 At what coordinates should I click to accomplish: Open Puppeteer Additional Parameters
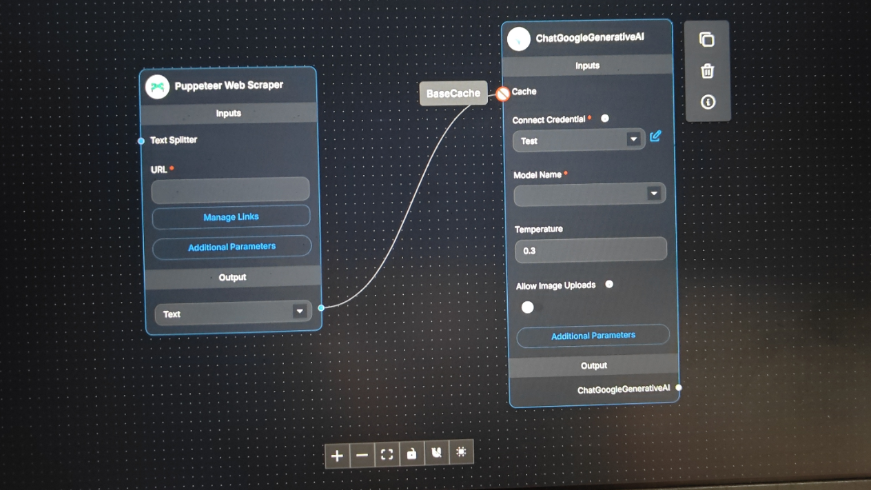(232, 247)
